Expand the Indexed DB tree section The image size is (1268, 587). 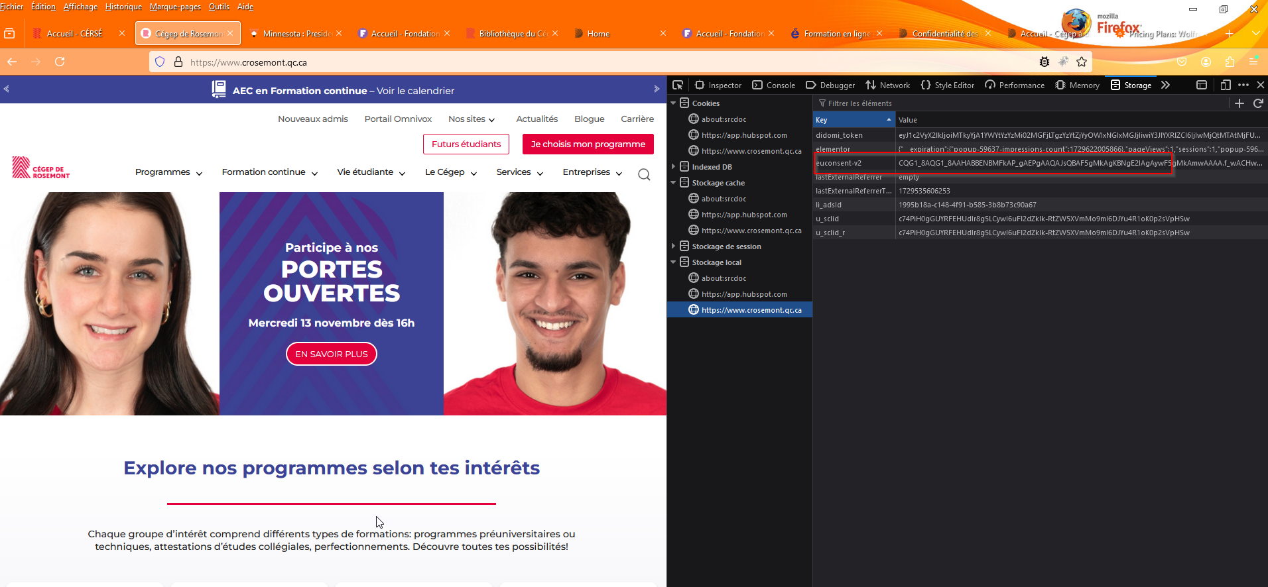coord(673,167)
